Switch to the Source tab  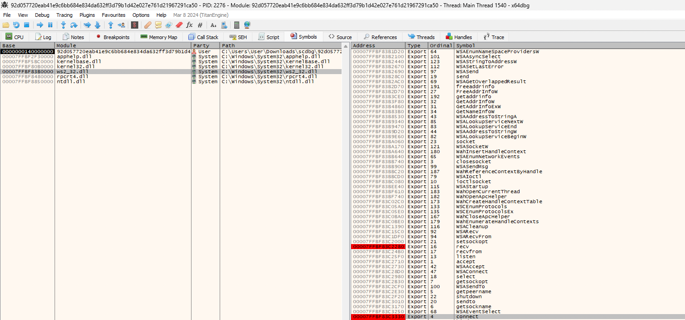pos(340,37)
